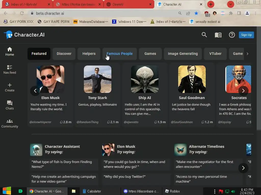261x195 pixels.
Task: Open the browser three-dot menu
Action: 255,13
